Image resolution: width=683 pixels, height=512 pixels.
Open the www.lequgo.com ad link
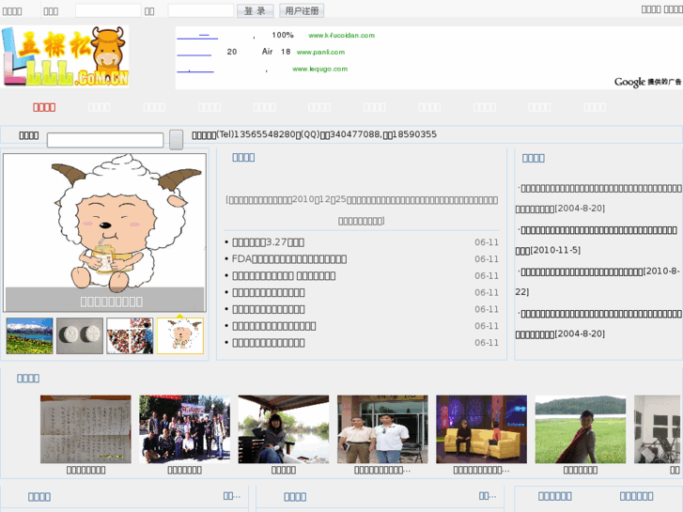pyautogui.click(x=319, y=69)
